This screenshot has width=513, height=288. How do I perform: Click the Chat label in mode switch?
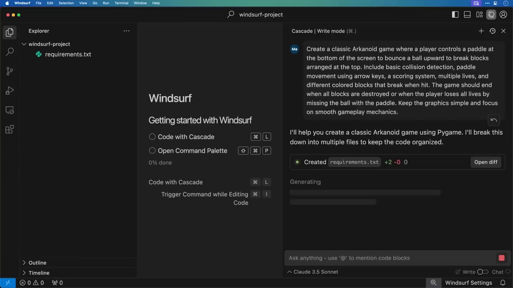tap(497, 272)
